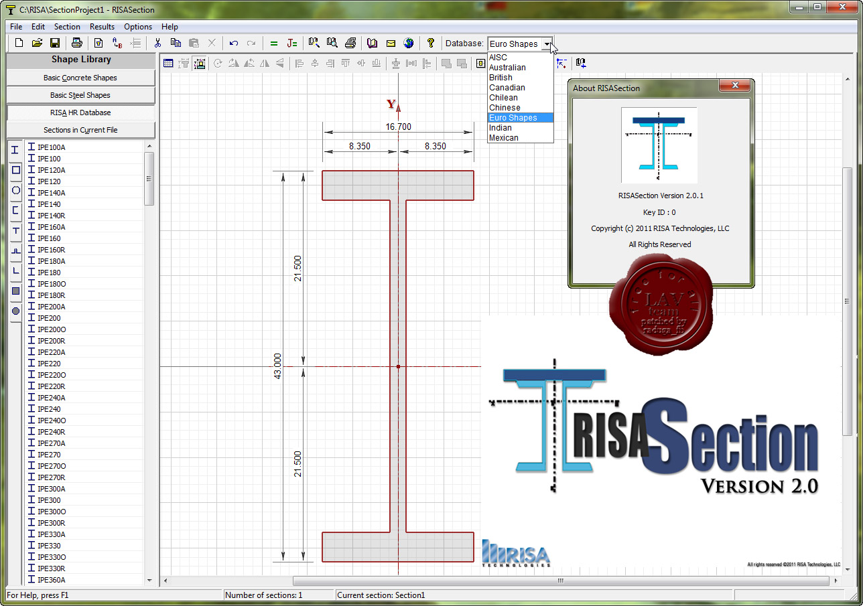Click the Undo arrow in toolbar

pyautogui.click(x=233, y=44)
